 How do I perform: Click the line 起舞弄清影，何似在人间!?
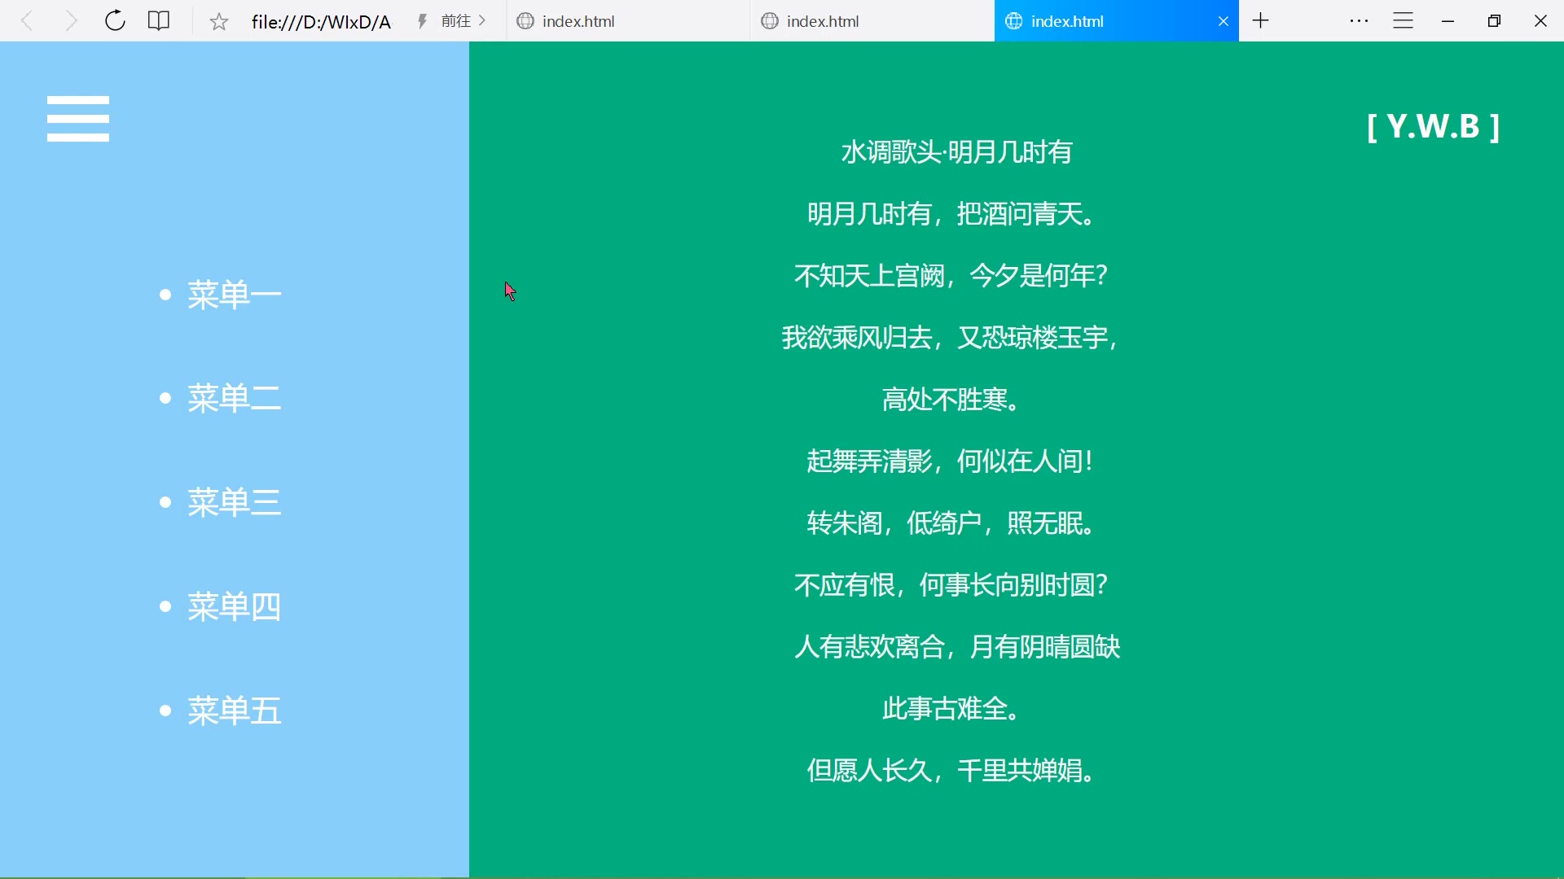(951, 461)
